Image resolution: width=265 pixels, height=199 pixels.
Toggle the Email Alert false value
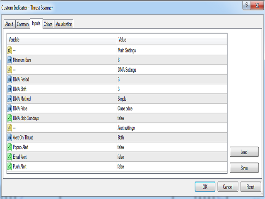(x=121, y=157)
